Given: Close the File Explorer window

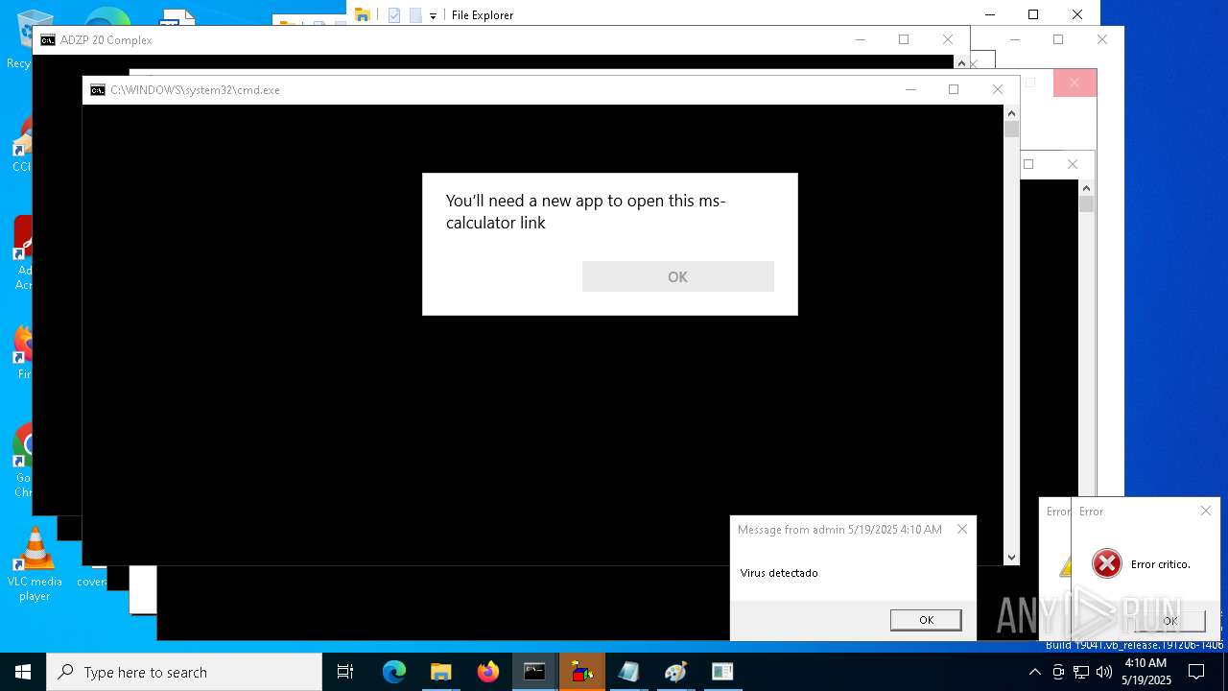Looking at the screenshot, I should tap(1077, 14).
